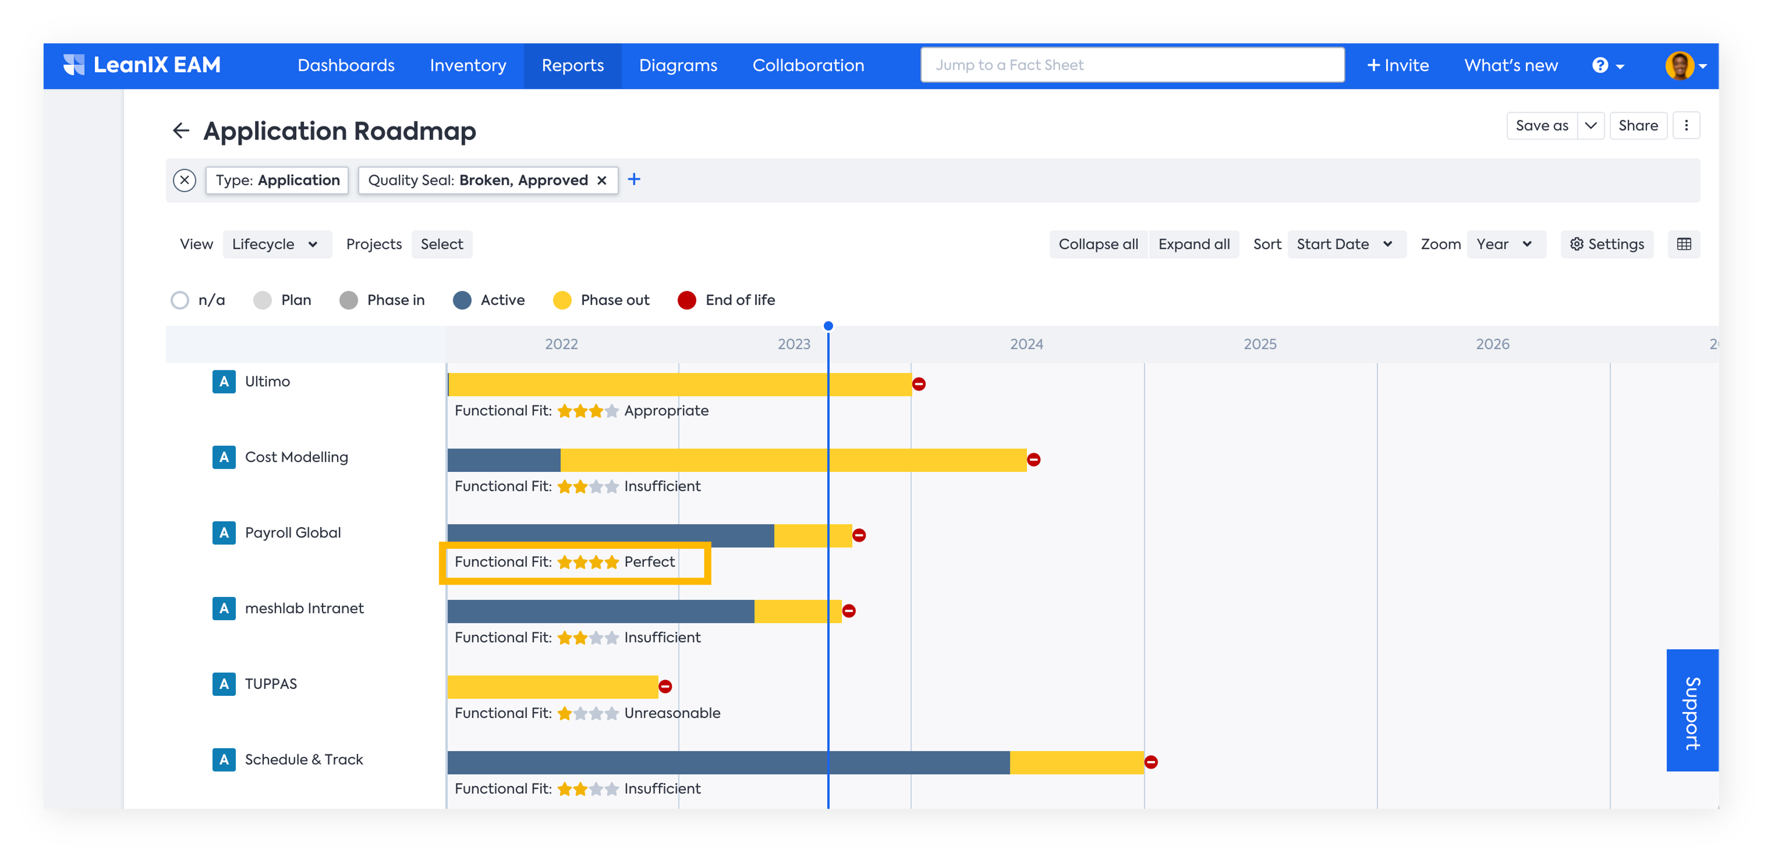This screenshot has width=1772, height=861.
Task: Open the help question mark menu
Action: (1607, 66)
